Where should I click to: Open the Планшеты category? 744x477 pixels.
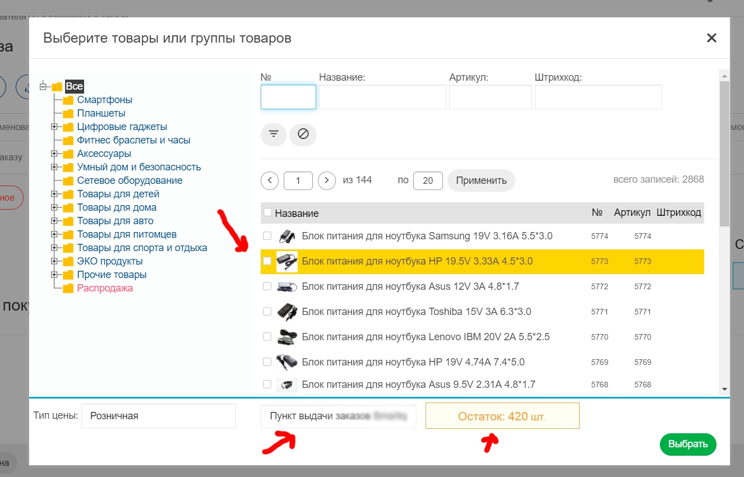tap(101, 113)
